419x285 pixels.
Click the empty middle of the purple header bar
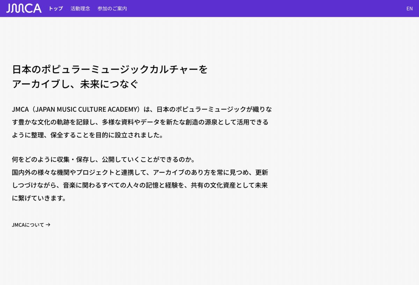pos(265,8)
